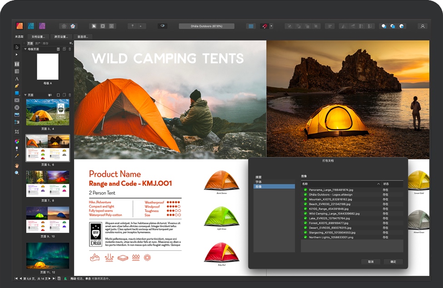Image resolution: width=443 pixels, height=288 pixels.
Task: Select the Pen tool
Action: [x=17, y=86]
